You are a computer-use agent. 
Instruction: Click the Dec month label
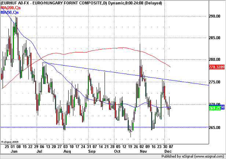(x=168, y=151)
